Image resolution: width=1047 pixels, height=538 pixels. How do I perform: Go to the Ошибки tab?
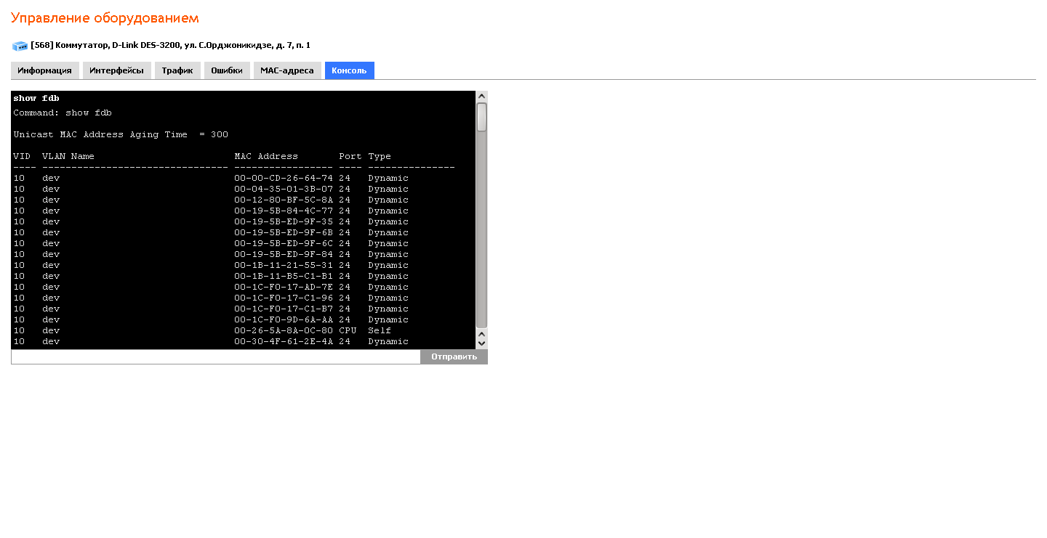point(227,70)
